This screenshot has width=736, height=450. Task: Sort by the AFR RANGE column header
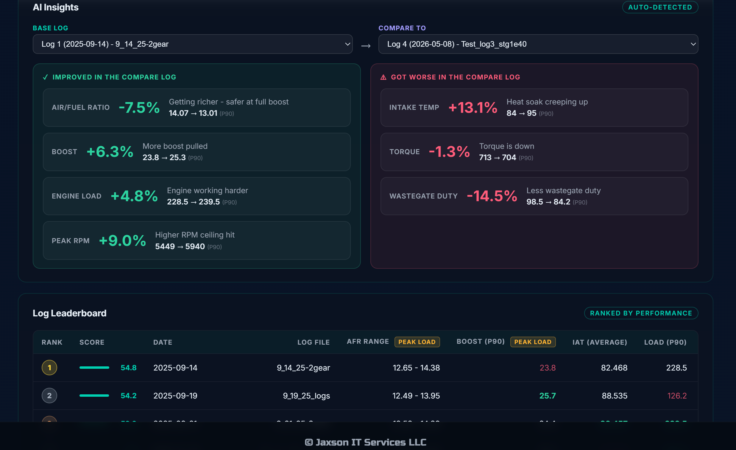368,342
